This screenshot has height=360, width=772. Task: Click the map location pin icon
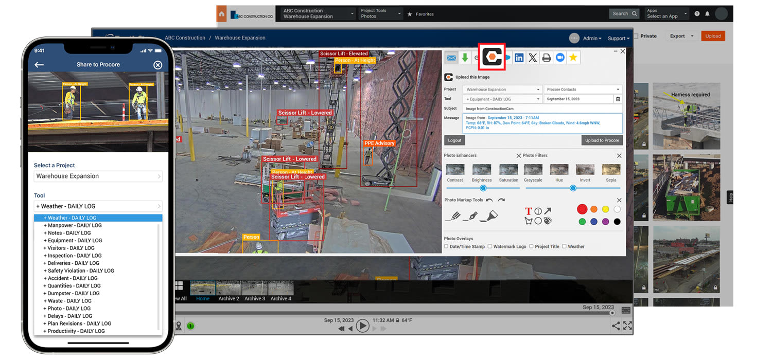coord(179,326)
